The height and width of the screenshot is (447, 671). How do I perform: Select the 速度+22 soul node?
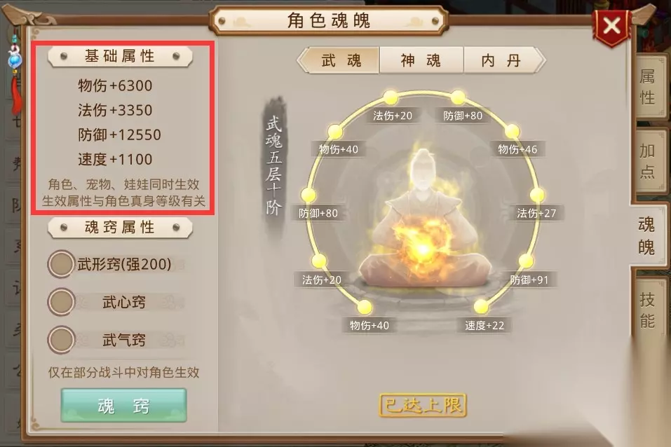click(x=481, y=307)
